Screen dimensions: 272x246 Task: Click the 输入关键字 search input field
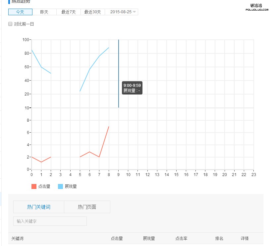point(50,221)
